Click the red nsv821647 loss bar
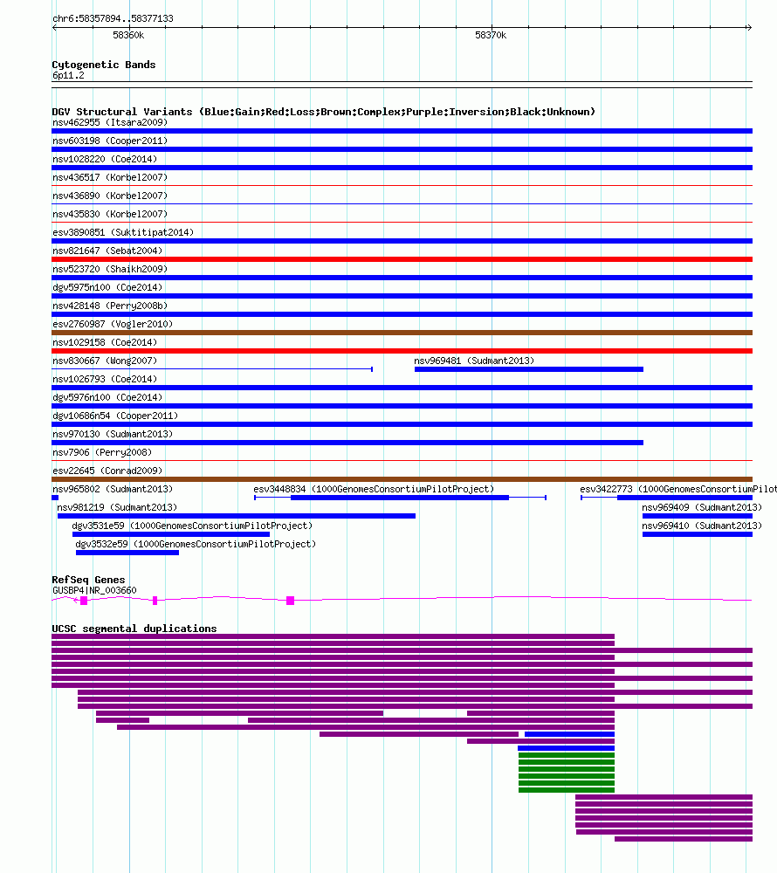The width and height of the screenshot is (777, 873). point(402,259)
